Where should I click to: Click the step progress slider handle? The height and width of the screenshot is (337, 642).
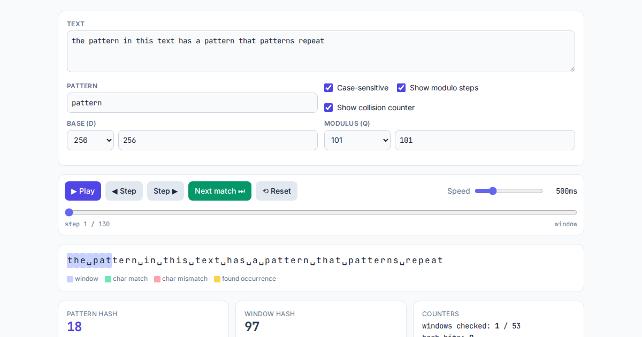[x=69, y=212]
